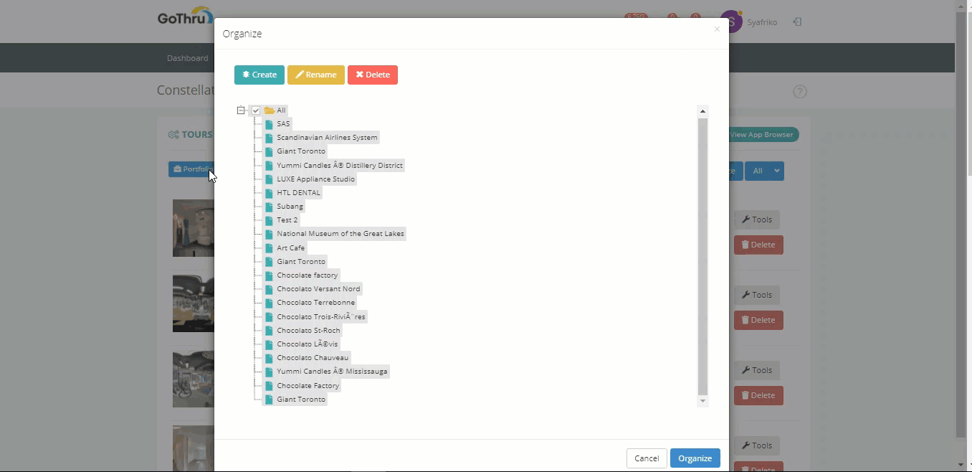972x472 pixels.
Task: Click the file icon beside Chocolato St-Roch
Action: (269, 331)
